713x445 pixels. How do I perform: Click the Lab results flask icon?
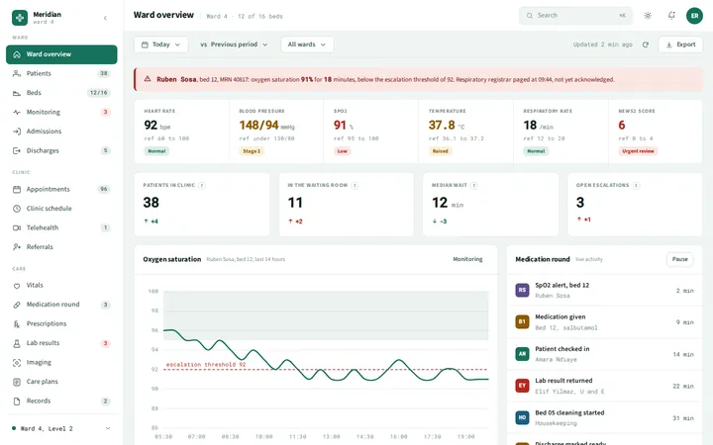(x=17, y=343)
